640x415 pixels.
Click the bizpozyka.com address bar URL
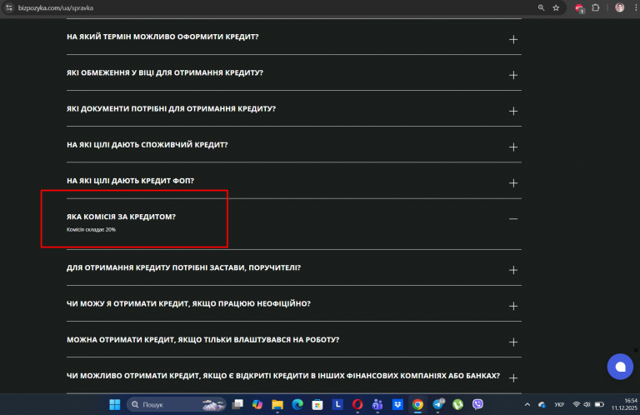point(56,7)
